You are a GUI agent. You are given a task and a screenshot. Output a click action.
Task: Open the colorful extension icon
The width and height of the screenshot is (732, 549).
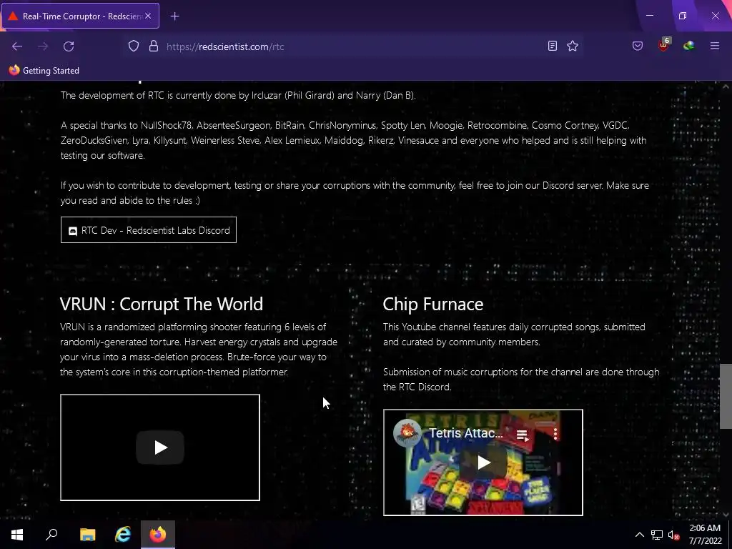(688, 46)
